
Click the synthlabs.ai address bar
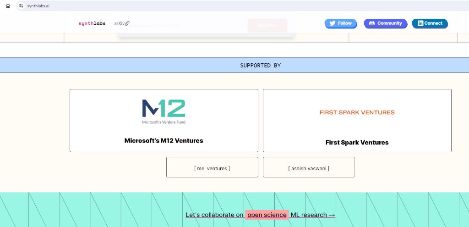pos(242,6)
